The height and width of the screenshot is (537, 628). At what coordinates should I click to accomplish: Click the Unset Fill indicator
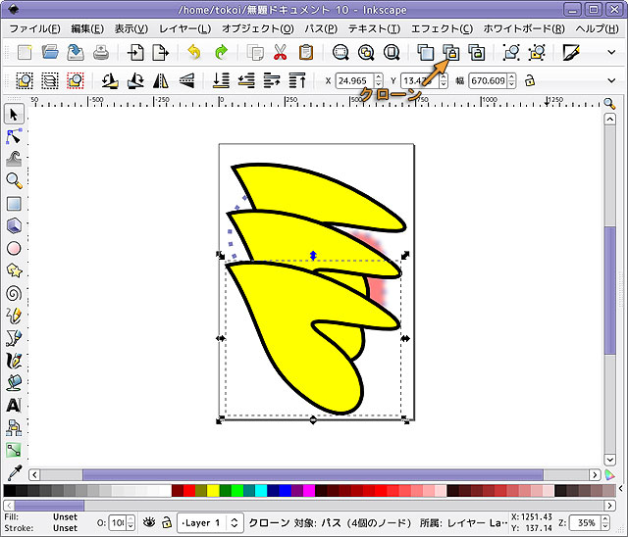coord(65,516)
